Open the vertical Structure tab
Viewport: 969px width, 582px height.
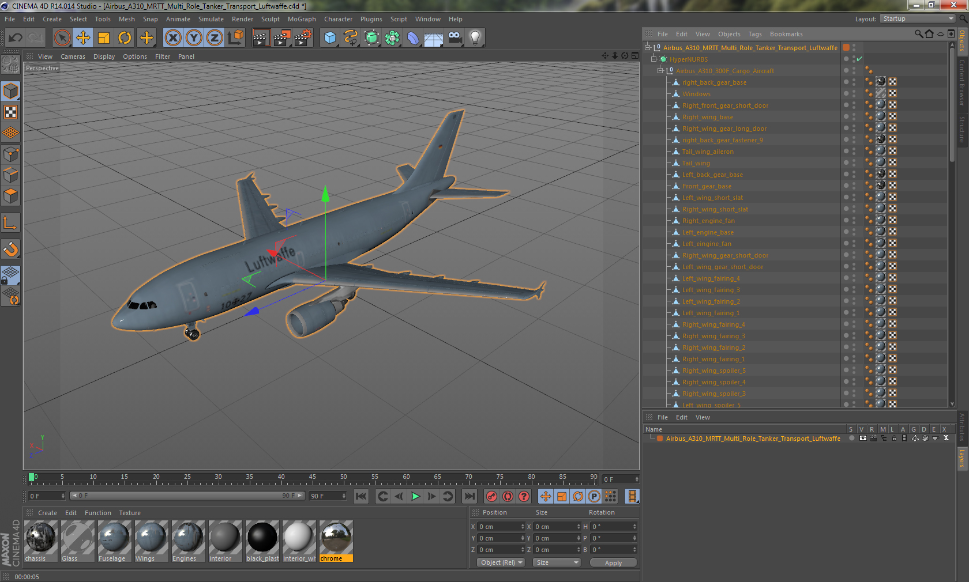pos(962,130)
